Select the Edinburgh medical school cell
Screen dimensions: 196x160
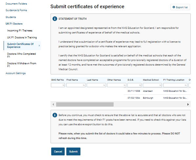point(148,98)
